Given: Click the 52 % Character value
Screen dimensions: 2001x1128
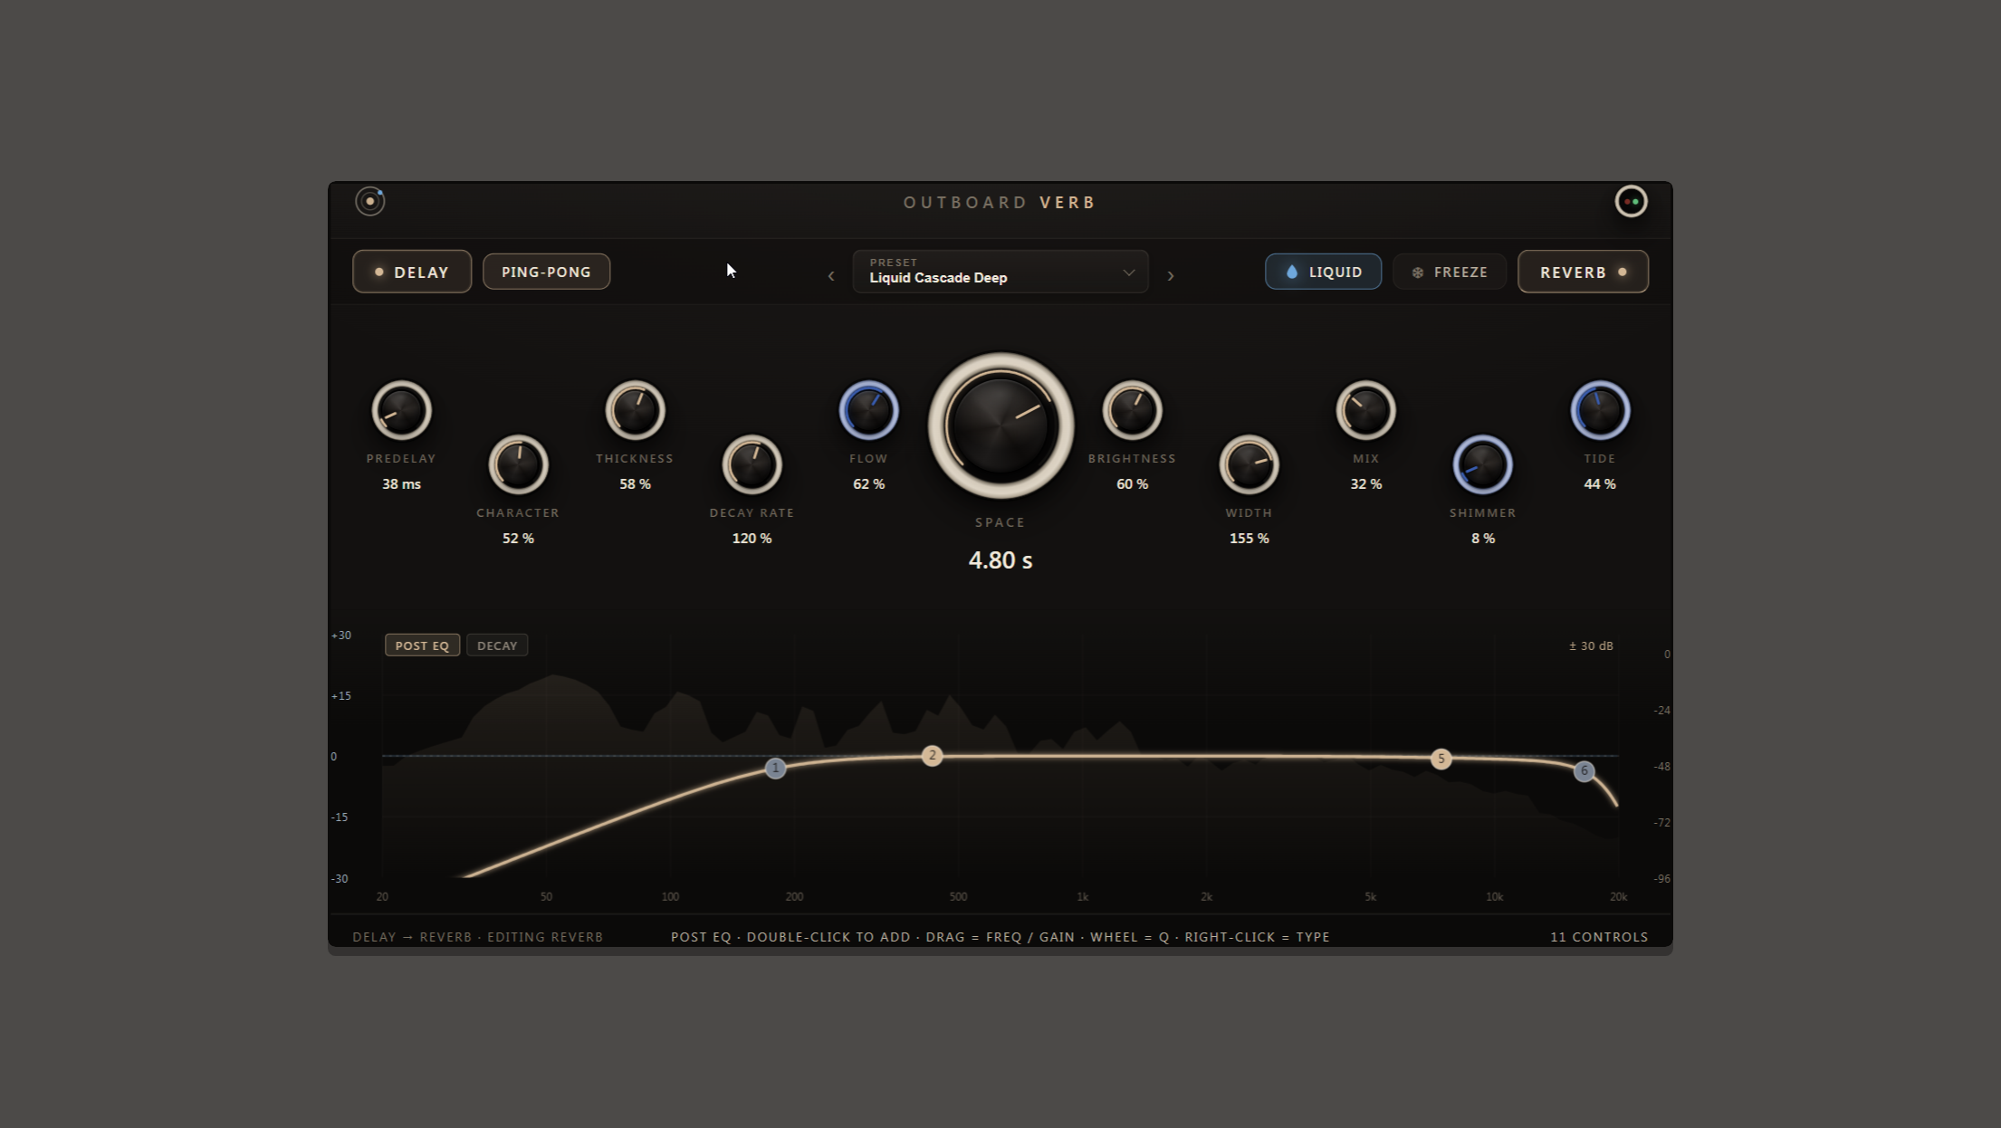Looking at the screenshot, I should click(x=518, y=539).
